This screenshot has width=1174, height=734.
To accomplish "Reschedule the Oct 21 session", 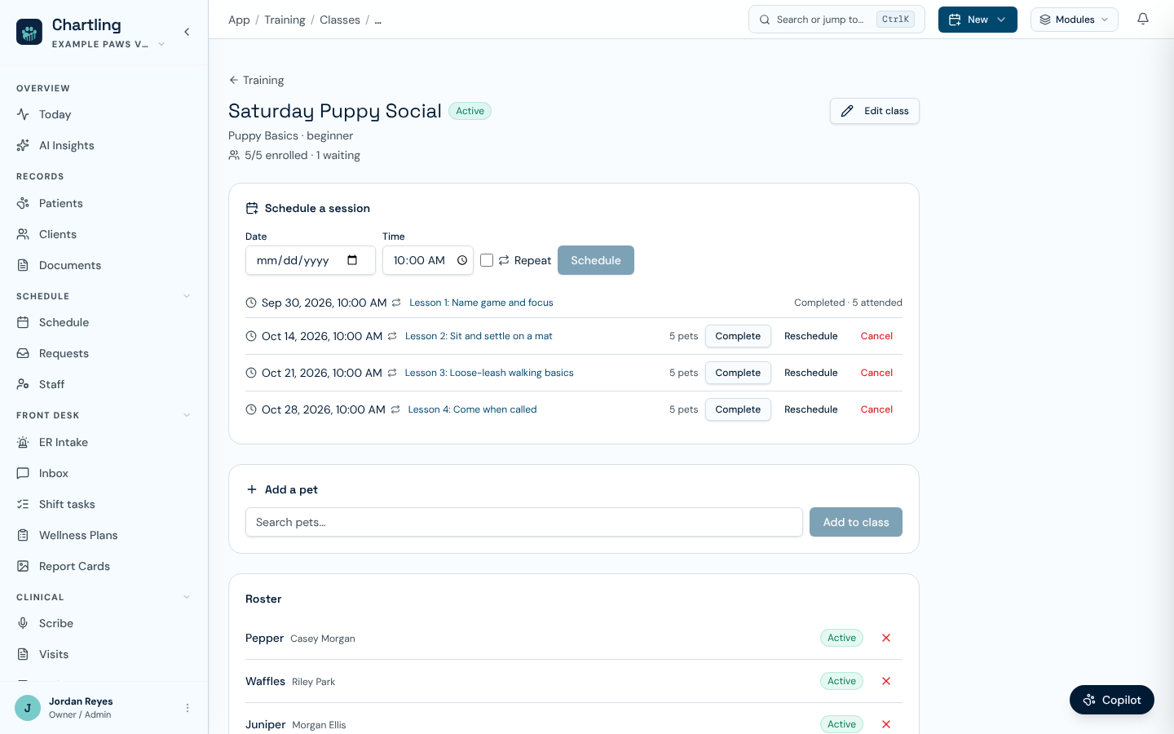I will tap(811, 373).
